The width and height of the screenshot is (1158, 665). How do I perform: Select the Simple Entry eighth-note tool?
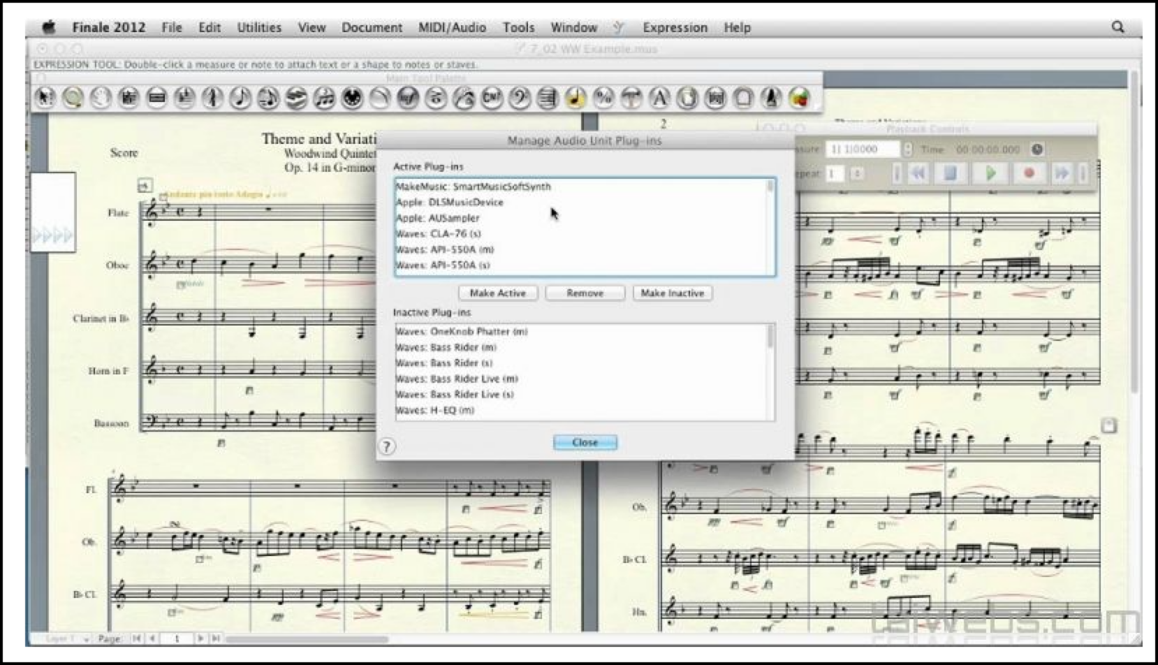pyautogui.click(x=240, y=98)
